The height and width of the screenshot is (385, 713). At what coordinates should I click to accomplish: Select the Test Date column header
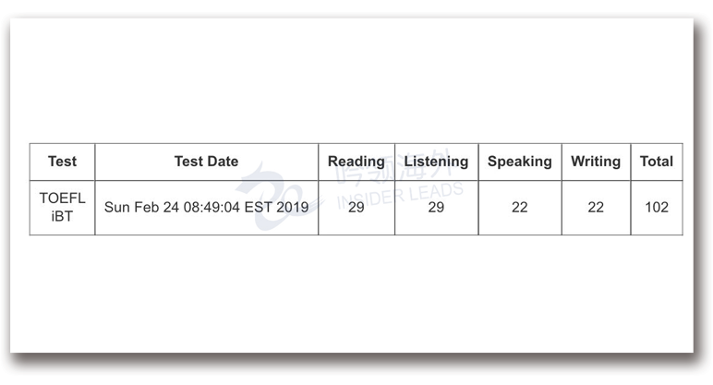pyautogui.click(x=206, y=162)
